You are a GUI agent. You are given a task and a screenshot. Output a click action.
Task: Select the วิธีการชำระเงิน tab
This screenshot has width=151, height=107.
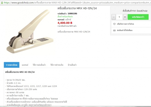(57, 65)
